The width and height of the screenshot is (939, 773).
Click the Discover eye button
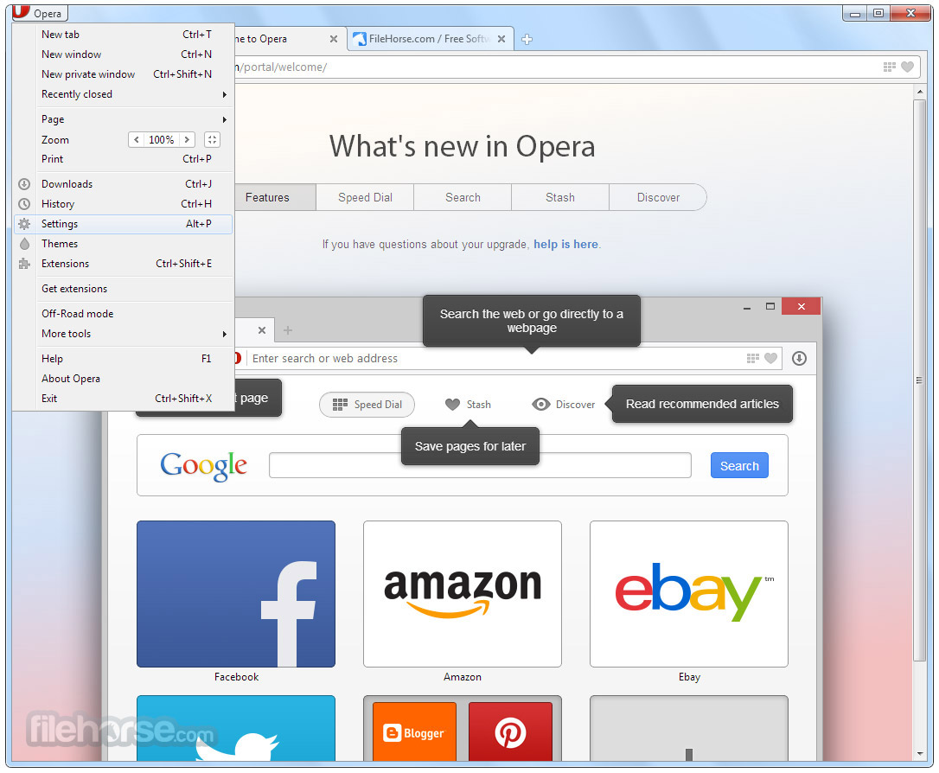(x=564, y=405)
